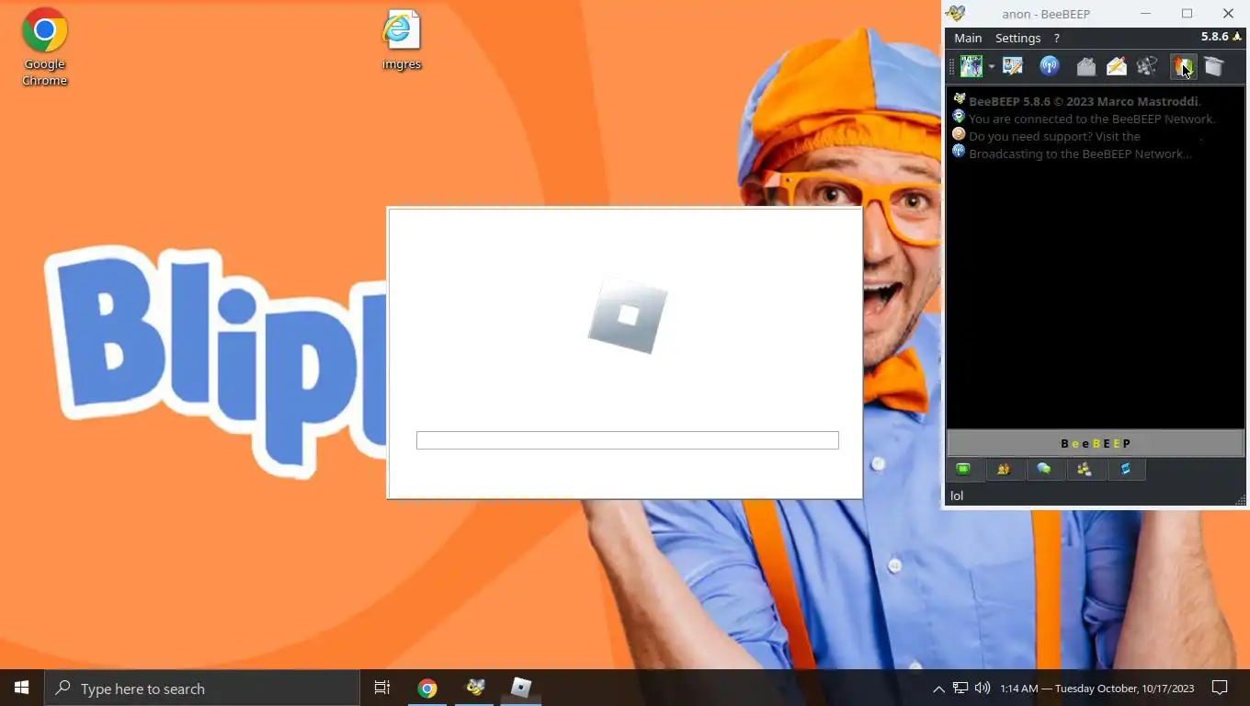
Task: Click the spinning Roblox logo in loader window
Action: coord(628,316)
